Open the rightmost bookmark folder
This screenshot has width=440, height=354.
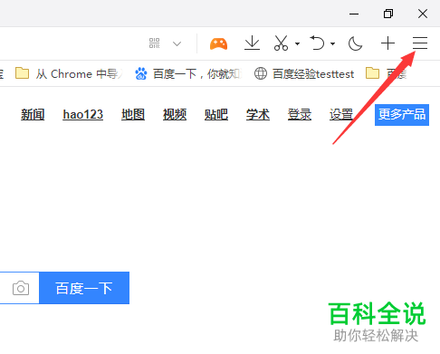coord(386,73)
